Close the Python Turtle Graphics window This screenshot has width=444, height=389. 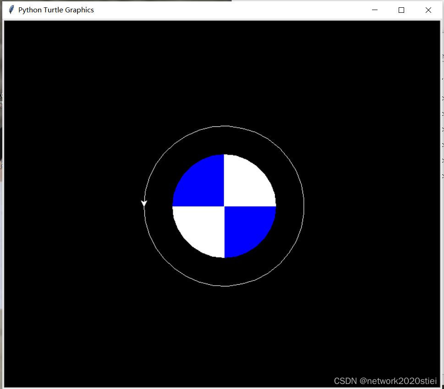[x=428, y=10]
